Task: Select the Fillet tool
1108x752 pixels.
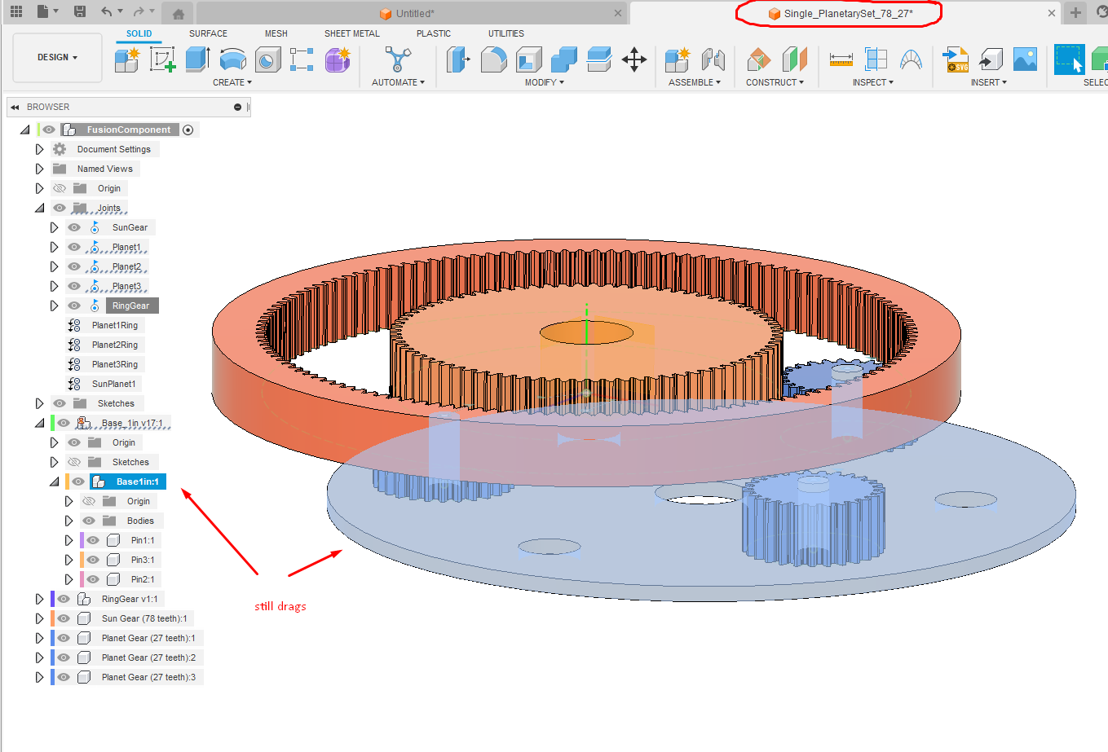Action: pos(494,59)
